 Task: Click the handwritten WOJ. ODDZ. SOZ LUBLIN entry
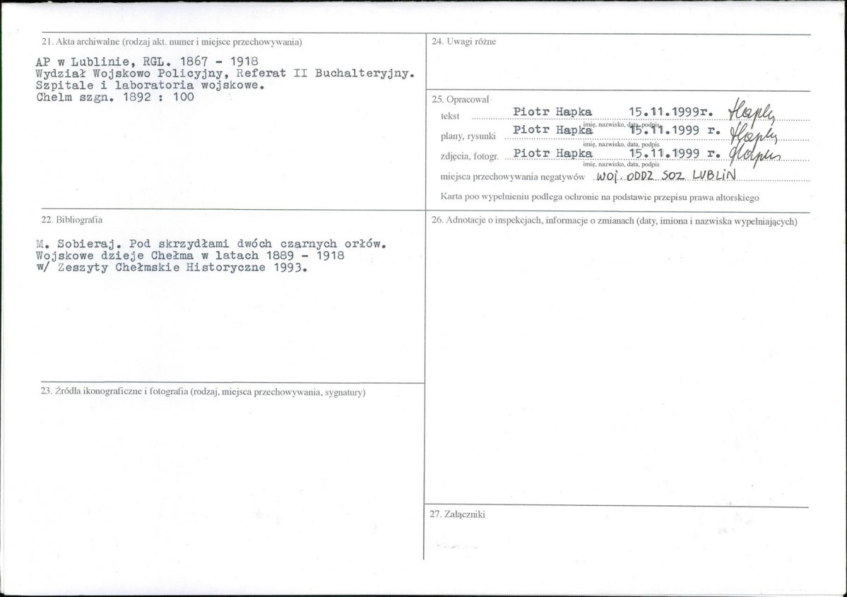point(666,176)
